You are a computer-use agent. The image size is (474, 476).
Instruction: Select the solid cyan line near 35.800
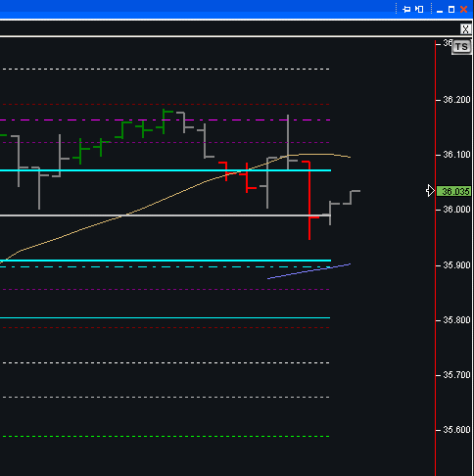[x=165, y=317]
